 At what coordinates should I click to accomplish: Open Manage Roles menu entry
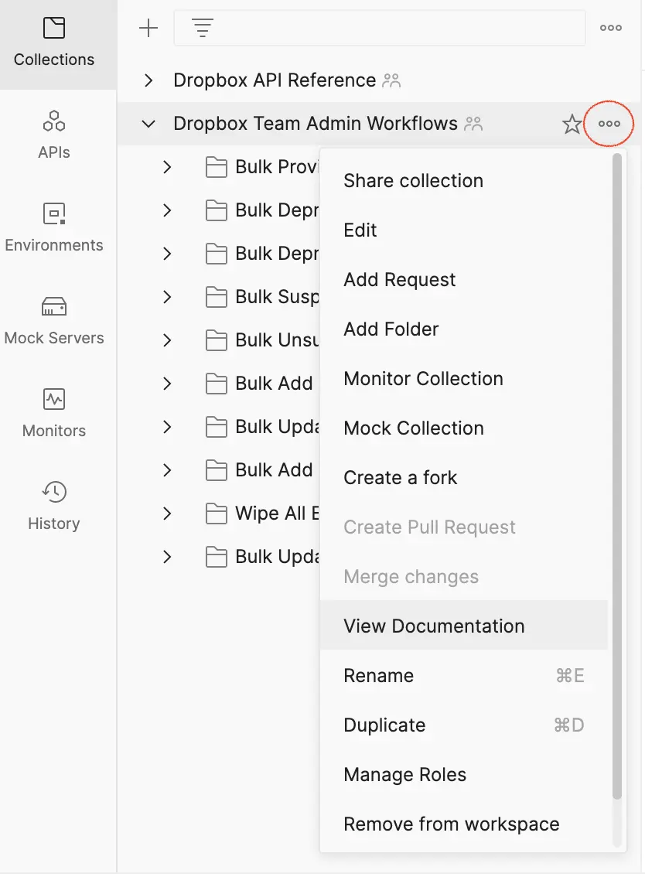point(464,775)
